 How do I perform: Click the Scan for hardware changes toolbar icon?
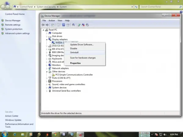[74, 25]
